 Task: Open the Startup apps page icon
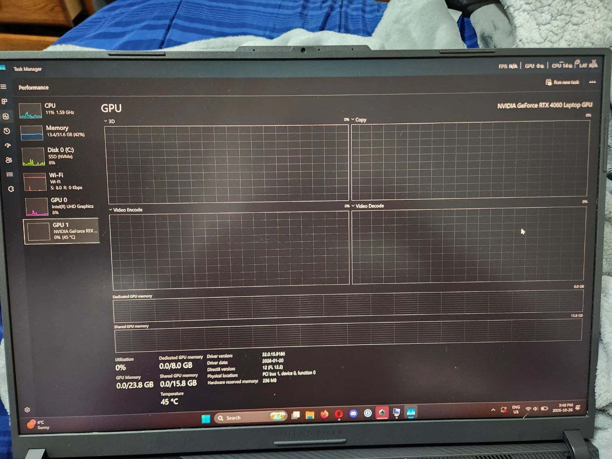coord(8,145)
